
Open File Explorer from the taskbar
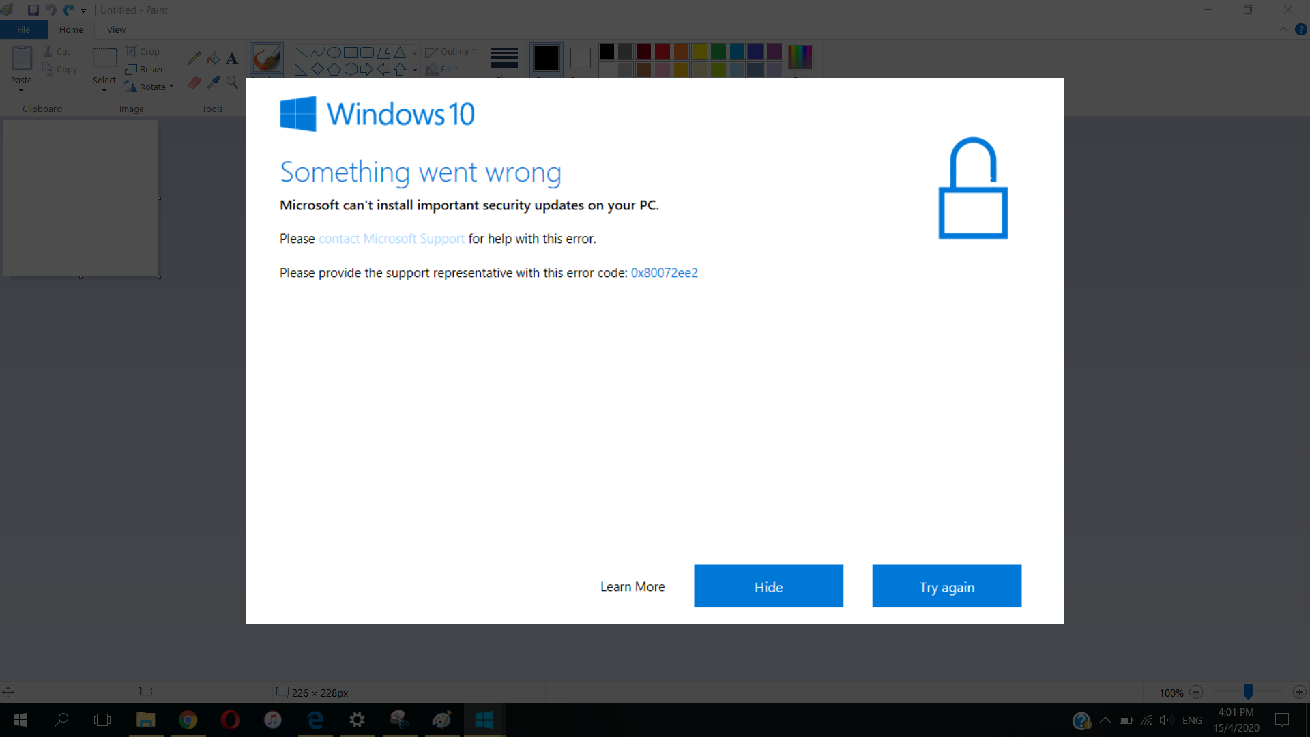tap(145, 720)
